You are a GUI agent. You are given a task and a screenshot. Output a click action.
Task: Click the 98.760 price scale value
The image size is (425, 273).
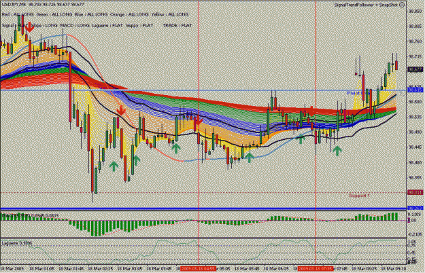click(415, 41)
